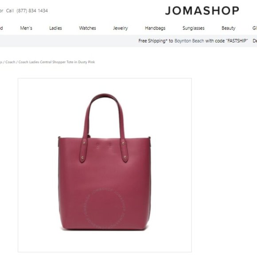Open the Beauty menu item
The image size is (257, 257).
228,28
